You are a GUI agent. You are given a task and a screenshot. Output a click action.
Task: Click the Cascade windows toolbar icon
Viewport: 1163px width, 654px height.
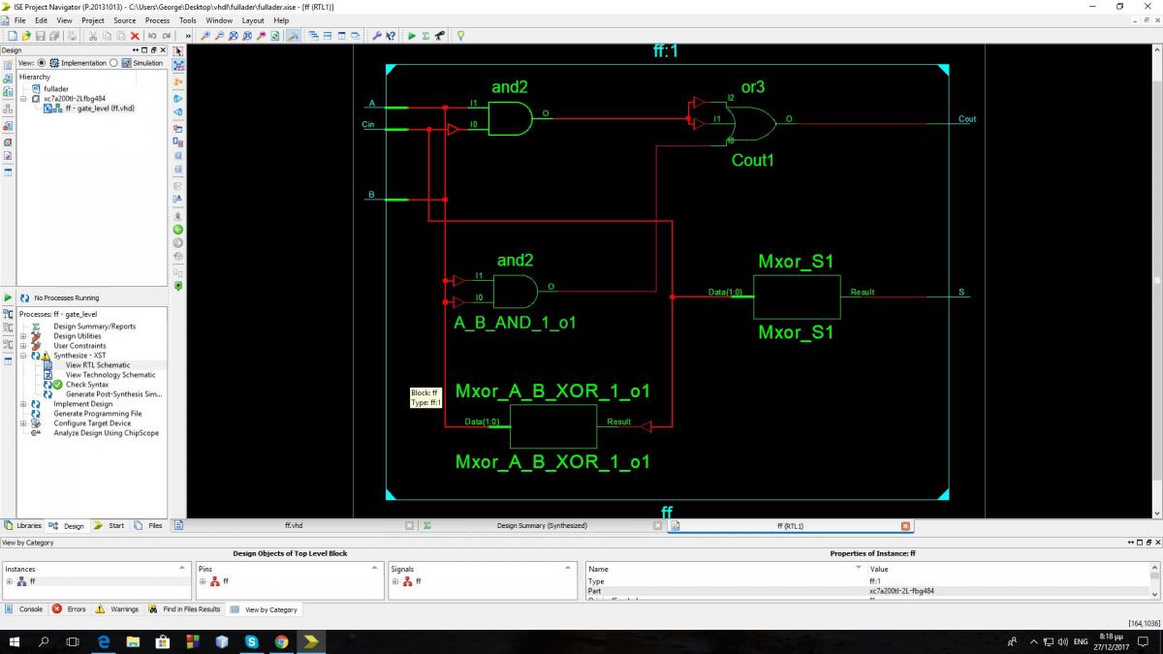pyautogui.click(x=314, y=36)
